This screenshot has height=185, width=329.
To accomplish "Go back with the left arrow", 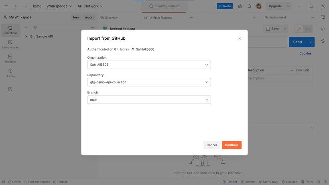I will (16, 6).
